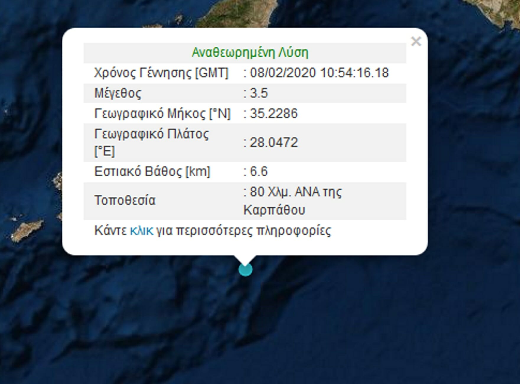Viewport: 520px width, 384px height.
Task: Select the origin time value 08/02/2020 10:54:16.18
Action: click(319, 73)
